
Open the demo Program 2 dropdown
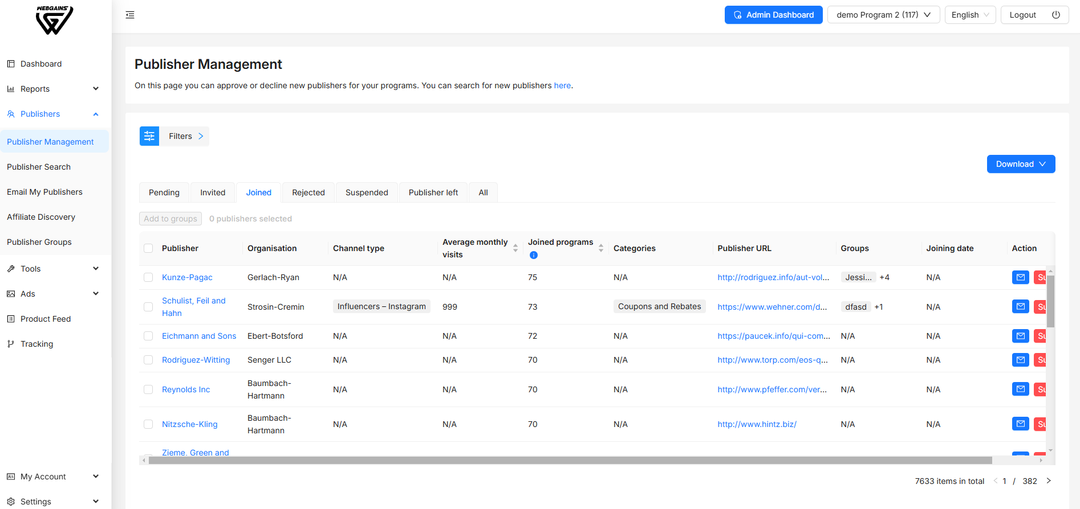(883, 15)
